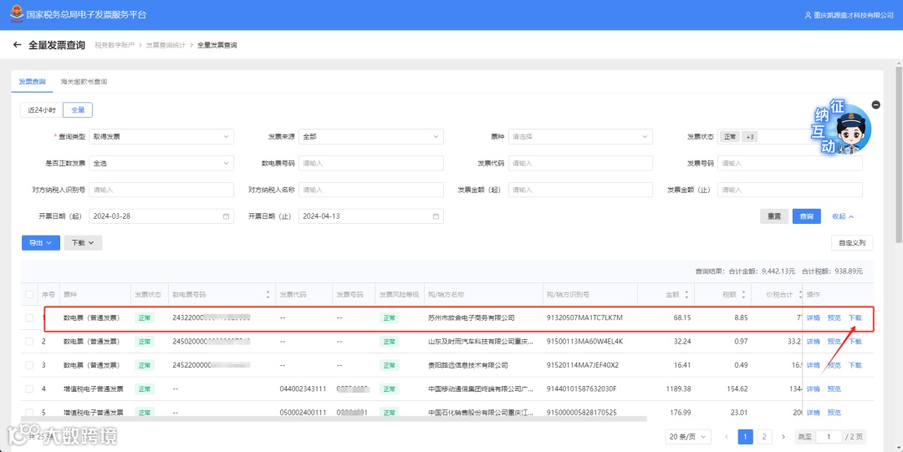Switch to the 发票查询 tab
Screen dimensions: 903x452
(x=33, y=82)
